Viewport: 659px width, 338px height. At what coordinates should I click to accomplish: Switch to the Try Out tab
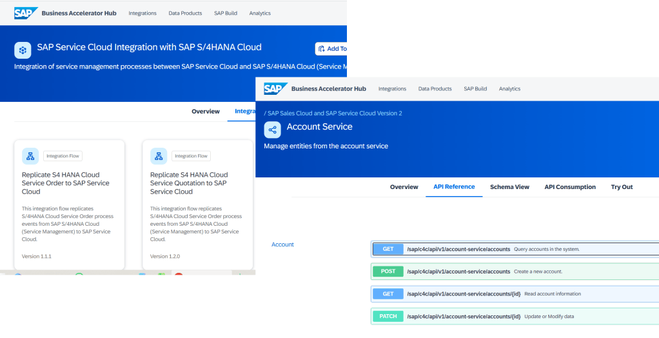(x=622, y=187)
